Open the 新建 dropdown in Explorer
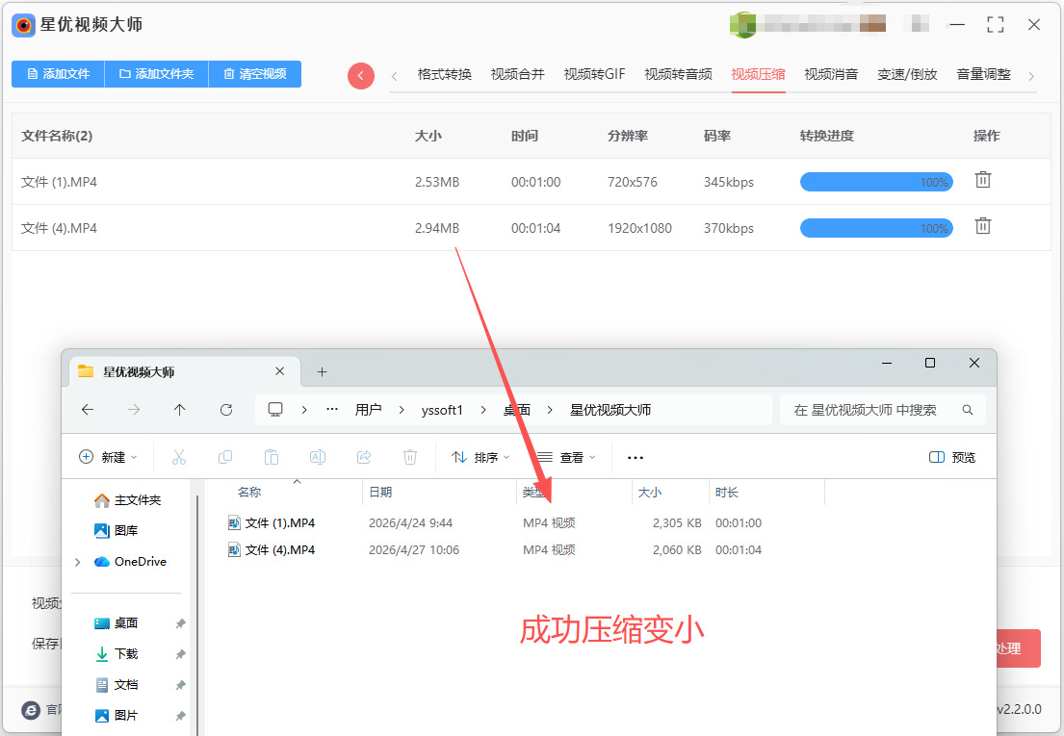The image size is (1064, 736). (109, 457)
